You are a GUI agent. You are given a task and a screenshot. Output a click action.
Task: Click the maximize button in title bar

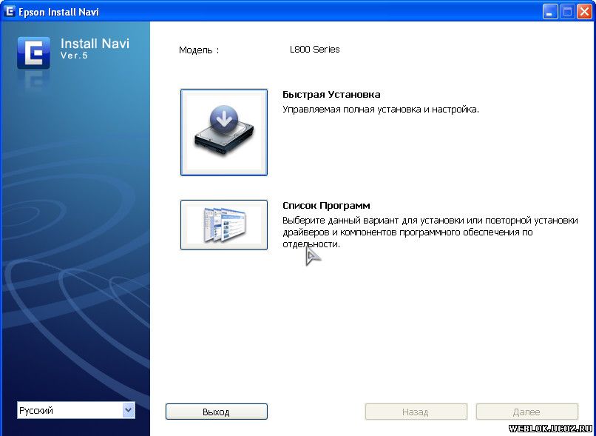click(x=567, y=11)
